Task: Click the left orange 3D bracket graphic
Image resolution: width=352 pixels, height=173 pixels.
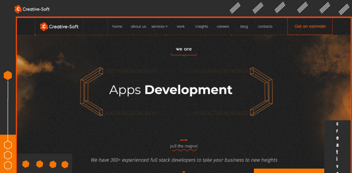Action: (x=92, y=91)
